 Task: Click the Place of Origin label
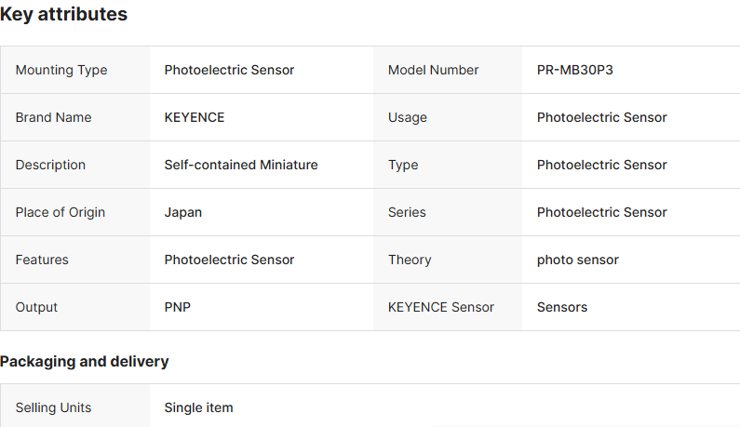click(61, 212)
